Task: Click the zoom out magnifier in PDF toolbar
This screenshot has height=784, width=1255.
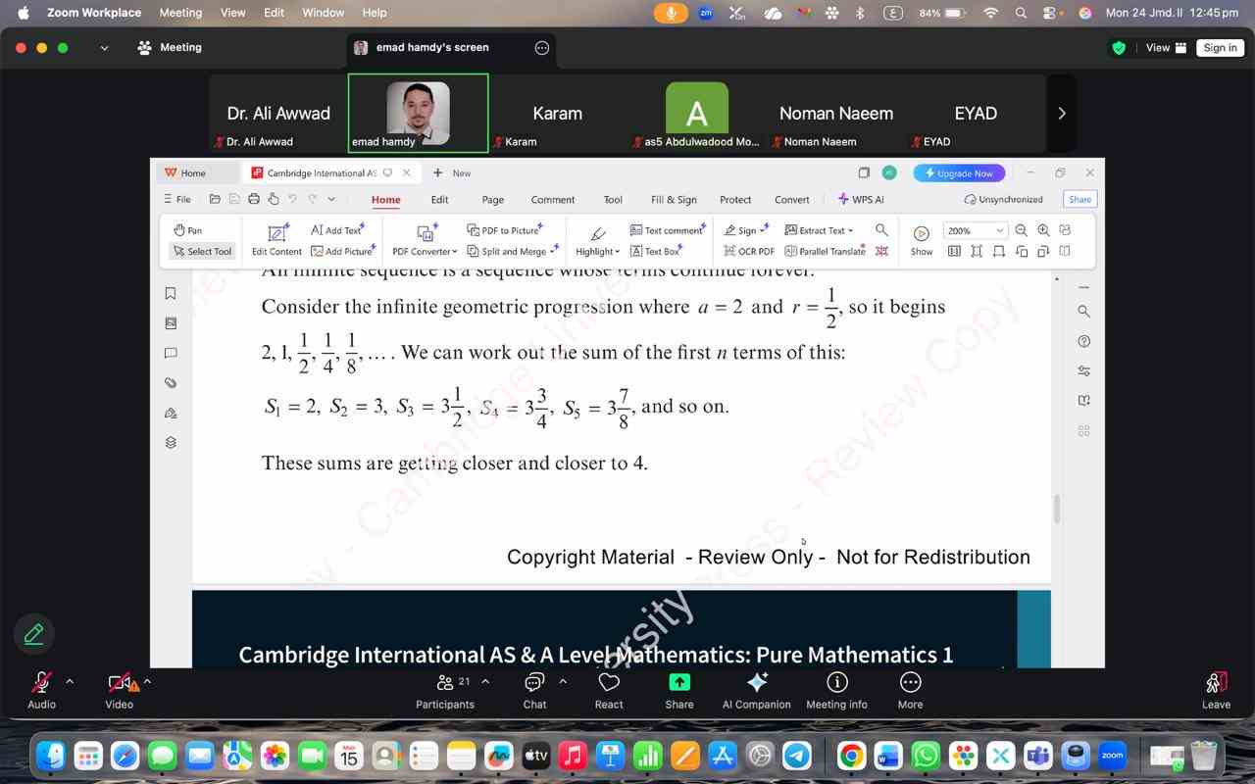Action: tap(1021, 230)
